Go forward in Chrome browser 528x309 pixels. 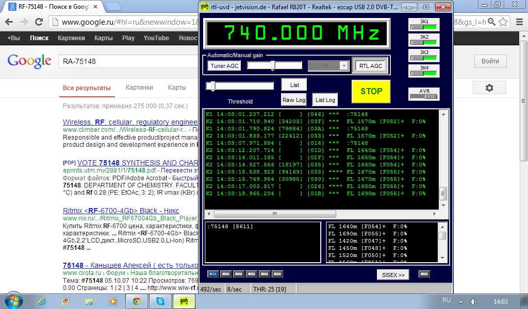[24, 22]
